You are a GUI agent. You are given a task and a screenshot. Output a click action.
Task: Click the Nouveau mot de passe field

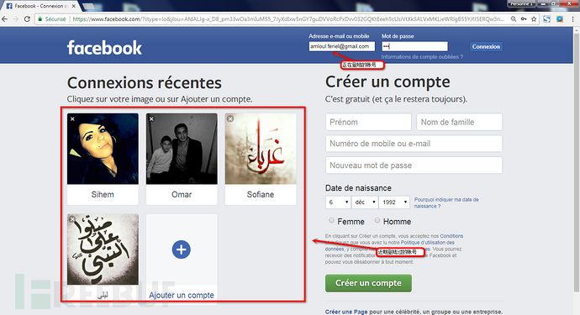pos(414,165)
